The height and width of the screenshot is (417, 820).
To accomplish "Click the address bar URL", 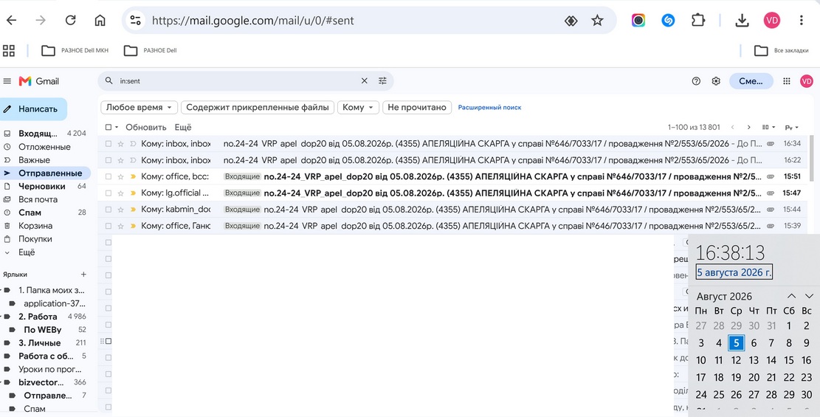I will 252,21.
